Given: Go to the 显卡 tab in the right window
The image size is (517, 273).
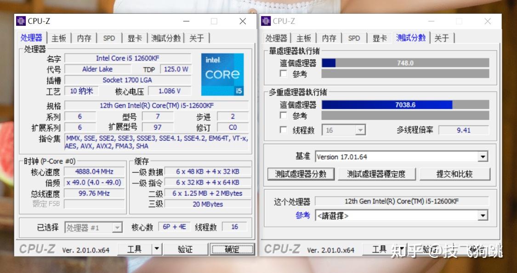Looking at the screenshot, I should tap(380, 38).
